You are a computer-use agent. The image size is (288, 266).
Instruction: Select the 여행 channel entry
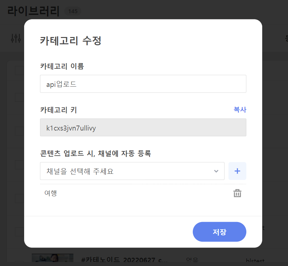point(51,193)
